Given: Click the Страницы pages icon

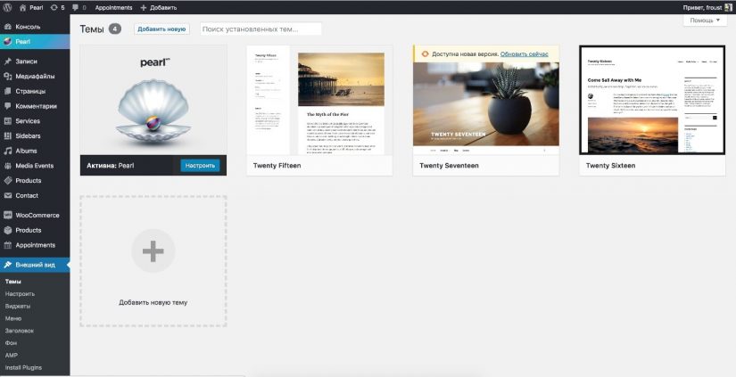Looking at the screenshot, I should [x=7, y=91].
